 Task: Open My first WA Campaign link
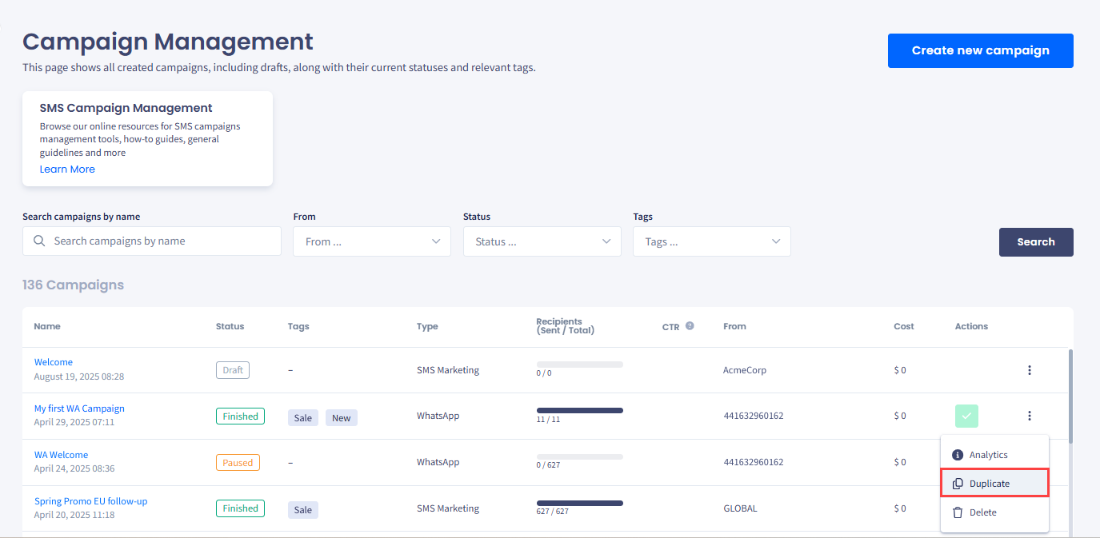point(79,408)
